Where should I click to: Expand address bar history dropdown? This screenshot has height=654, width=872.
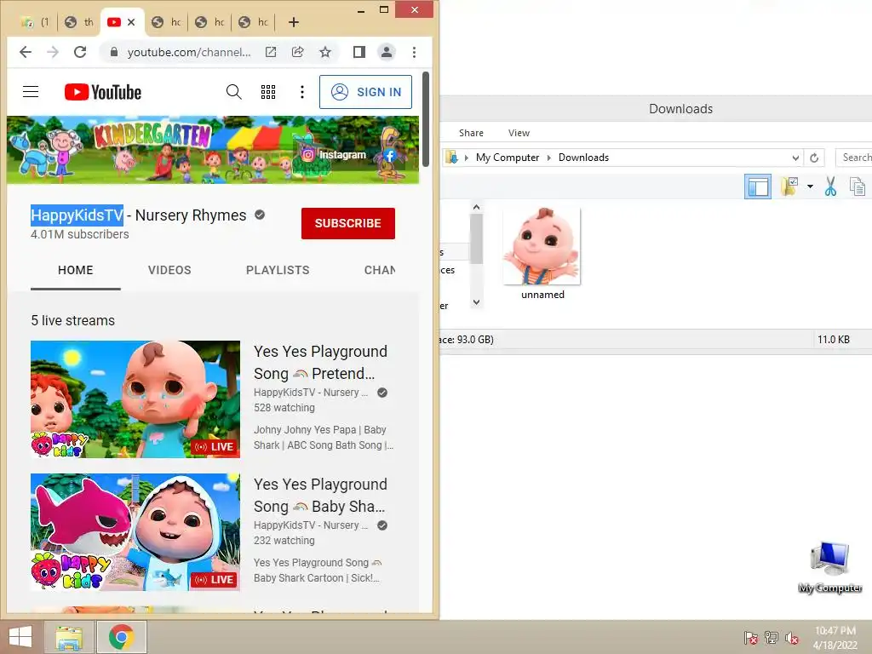[796, 158]
